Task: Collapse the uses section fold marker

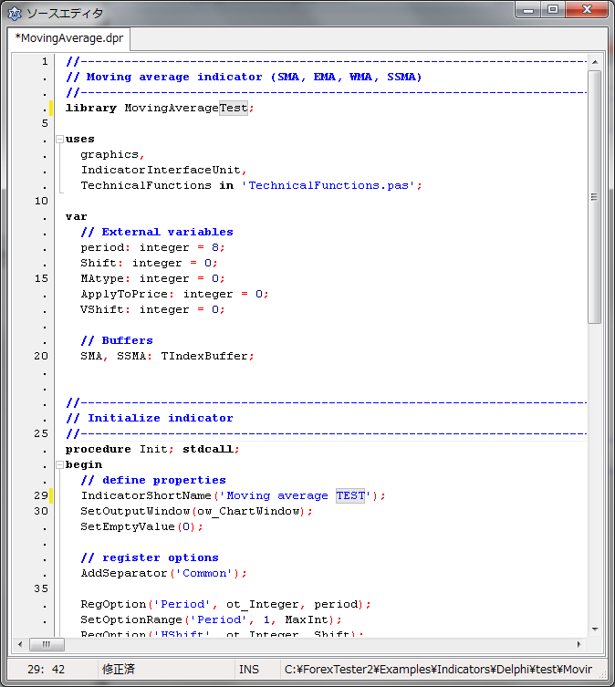Action: click(x=60, y=140)
